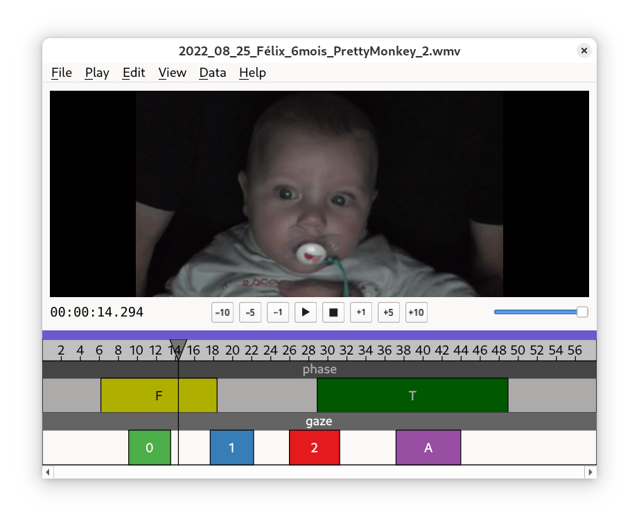Select the yellow F phase segment
The height and width of the screenshot is (525, 639).
coord(159,395)
